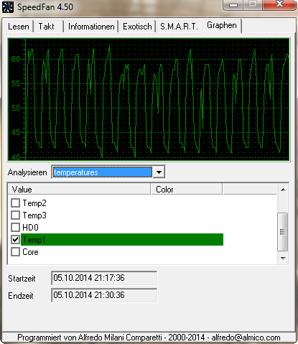Check the HD0 checkbox
298x344 pixels.
coord(16,227)
